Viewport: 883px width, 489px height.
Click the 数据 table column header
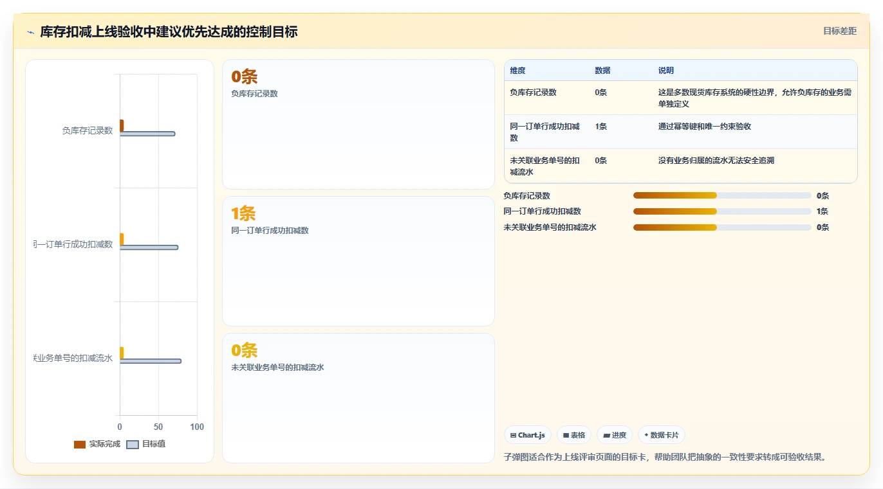[602, 71]
